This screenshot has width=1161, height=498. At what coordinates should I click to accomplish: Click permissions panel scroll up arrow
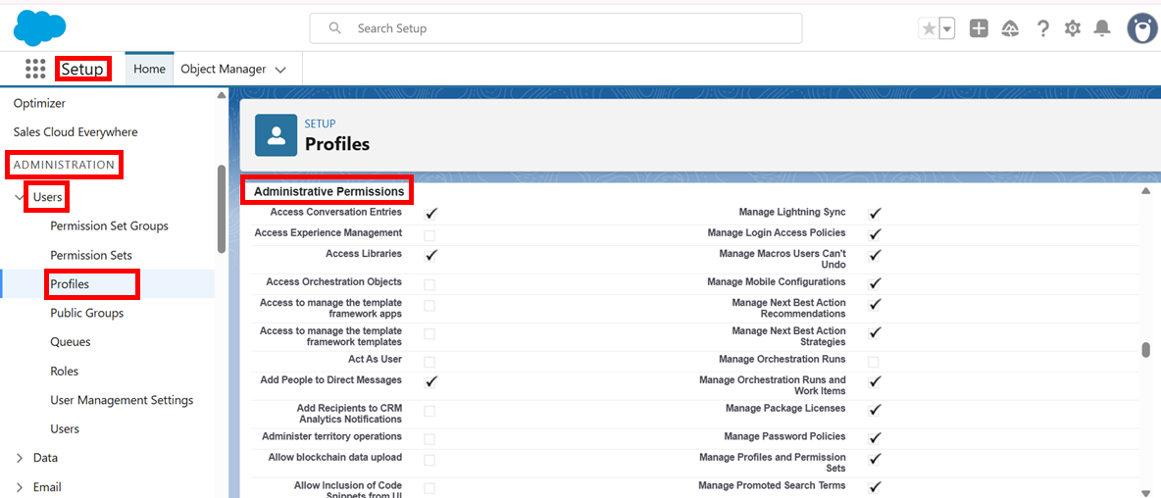[x=1146, y=191]
